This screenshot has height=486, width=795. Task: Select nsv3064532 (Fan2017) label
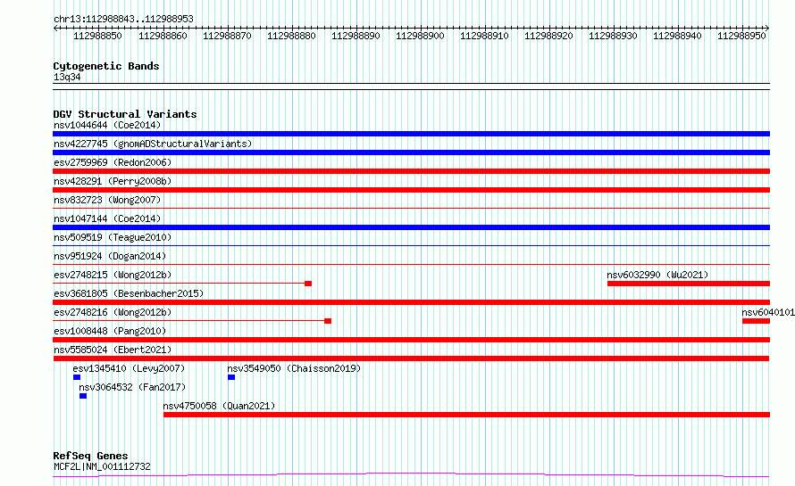click(x=132, y=387)
